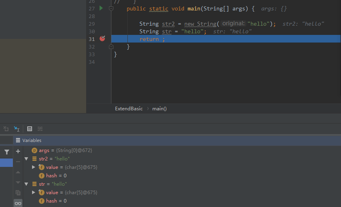Click the field icon beside str2 hash

coord(42,176)
